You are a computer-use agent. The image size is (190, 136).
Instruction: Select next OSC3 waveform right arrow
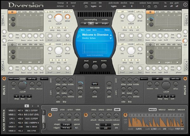(178, 30)
